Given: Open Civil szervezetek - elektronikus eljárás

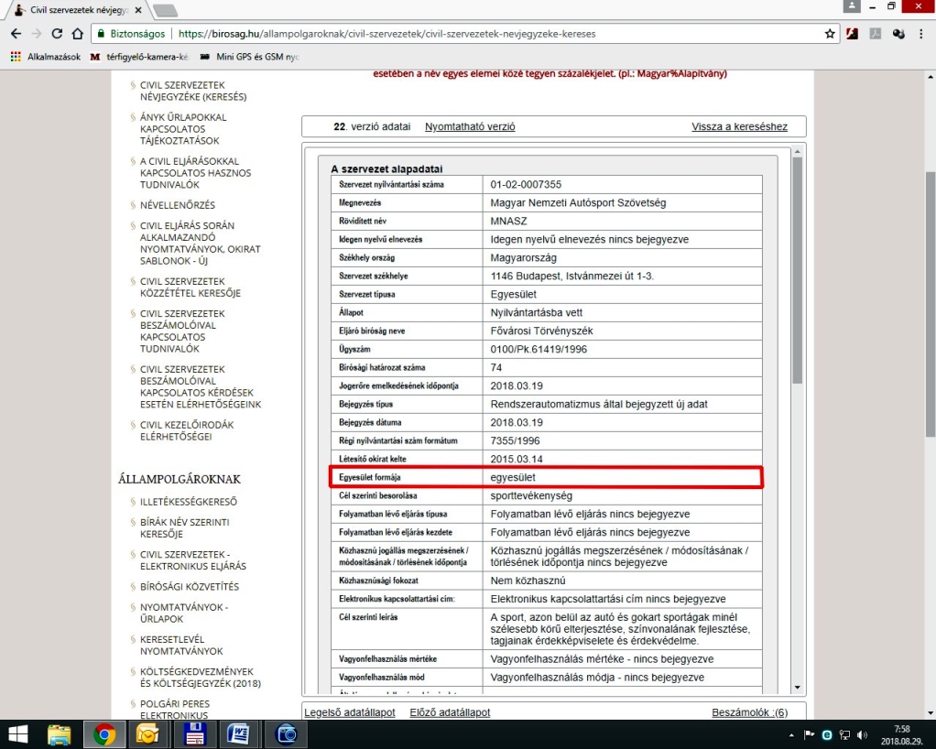Looking at the screenshot, I should 193,560.
